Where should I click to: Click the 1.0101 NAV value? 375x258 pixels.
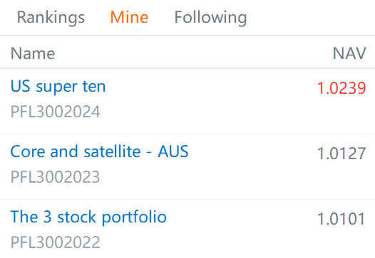pos(341,219)
